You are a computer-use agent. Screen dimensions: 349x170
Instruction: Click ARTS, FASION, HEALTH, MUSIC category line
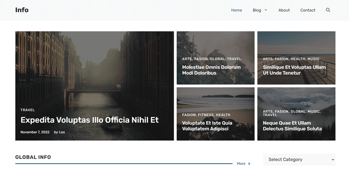[291, 59]
